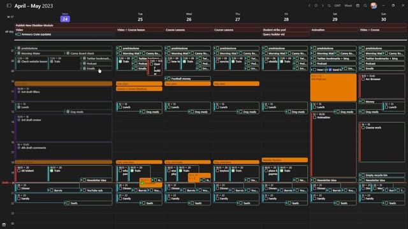Tick Monday's Dog meds checkbox
The height and width of the screenshot is (229, 408).
(68, 112)
